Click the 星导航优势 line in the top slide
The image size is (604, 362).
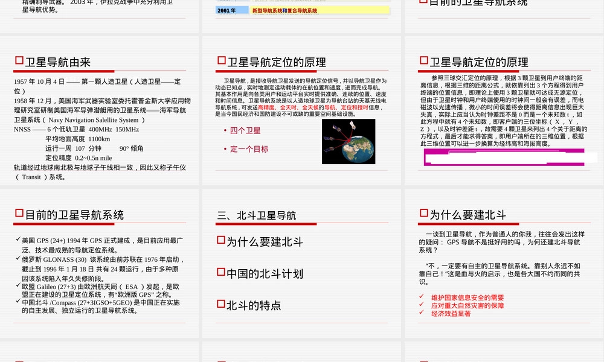[x=40, y=10]
